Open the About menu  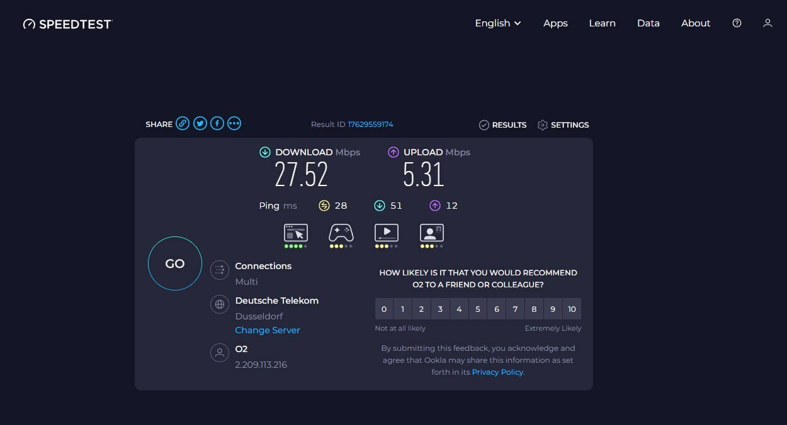click(696, 23)
